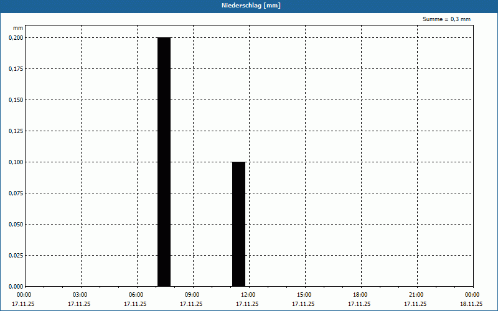The height and width of the screenshot is (311, 498).
Task: Click the 03:00 time axis label
Action: click(80, 295)
